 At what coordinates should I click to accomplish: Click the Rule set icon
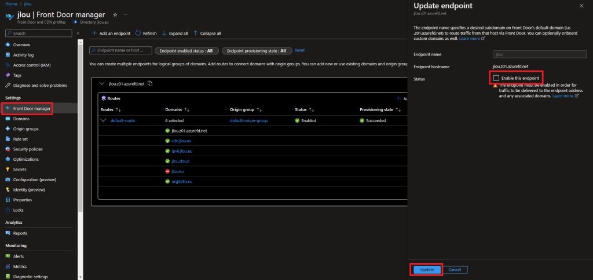point(8,139)
